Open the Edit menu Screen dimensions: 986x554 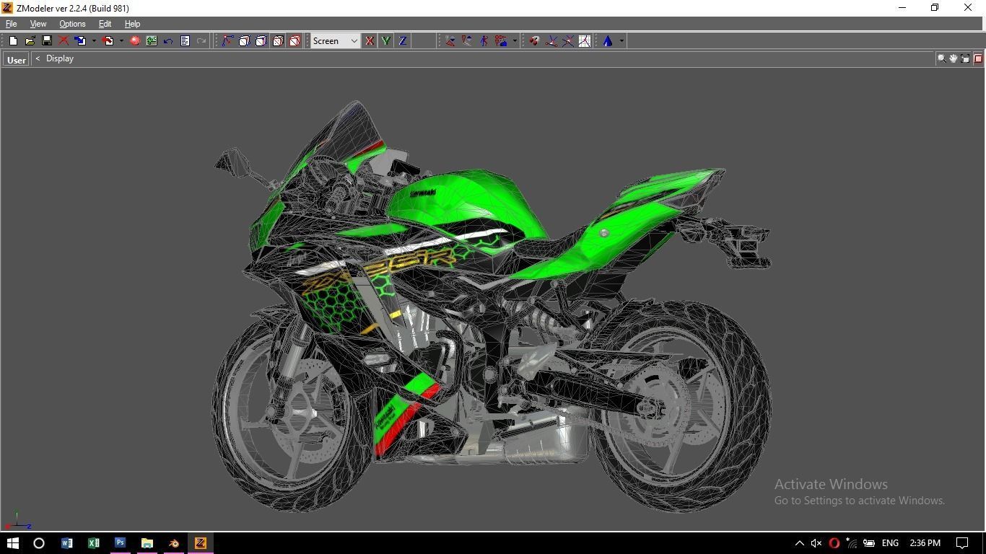(x=105, y=24)
